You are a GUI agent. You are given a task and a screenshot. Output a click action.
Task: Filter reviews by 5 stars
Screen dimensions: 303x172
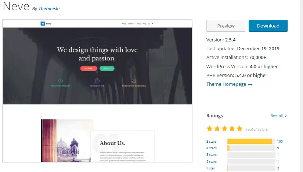point(212,142)
